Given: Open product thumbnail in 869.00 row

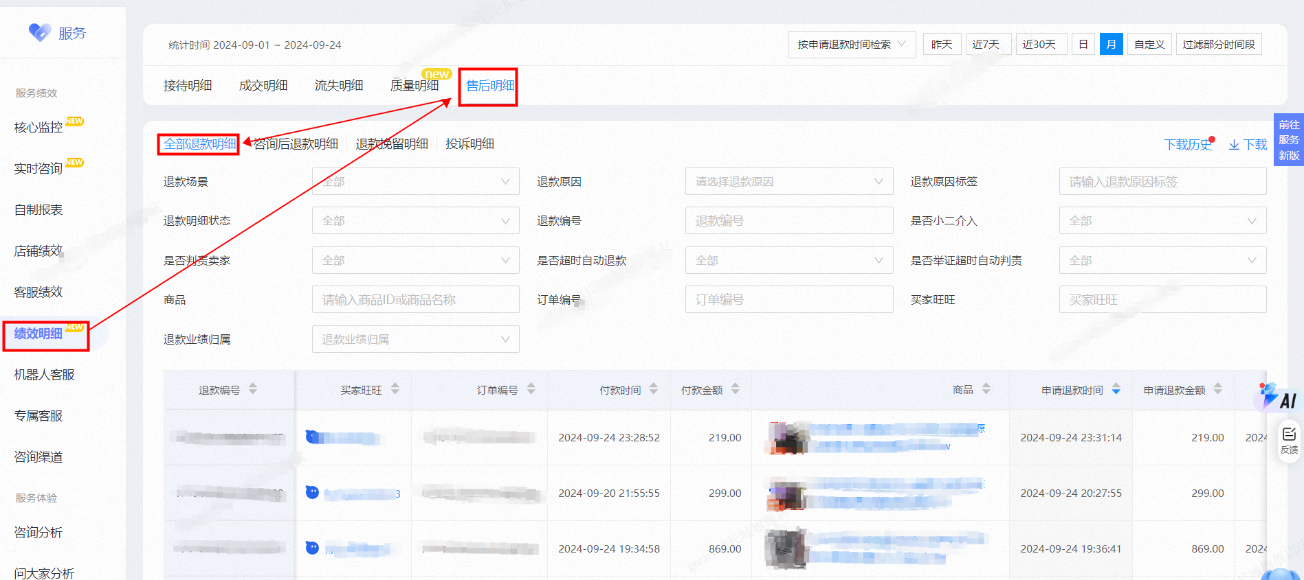Looking at the screenshot, I should tap(786, 548).
